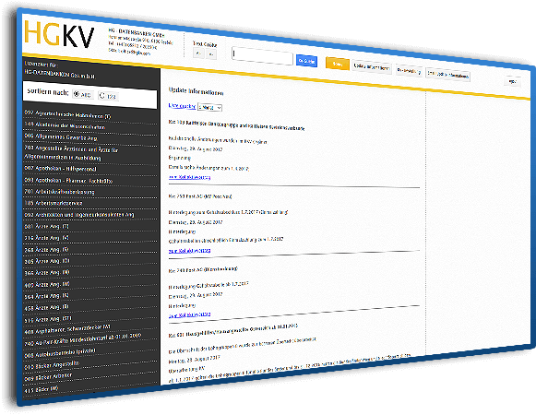Click the Unterdrücken link beside month dropdown
Viewport: 536px width, 415px height.
click(182, 106)
